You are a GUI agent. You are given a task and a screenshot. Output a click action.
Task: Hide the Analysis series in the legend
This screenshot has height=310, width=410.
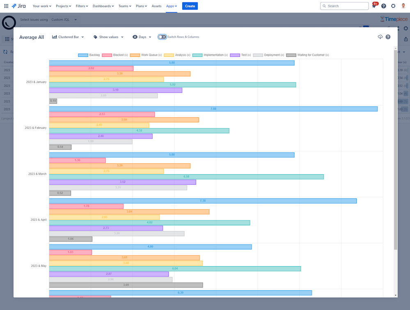pyautogui.click(x=177, y=55)
